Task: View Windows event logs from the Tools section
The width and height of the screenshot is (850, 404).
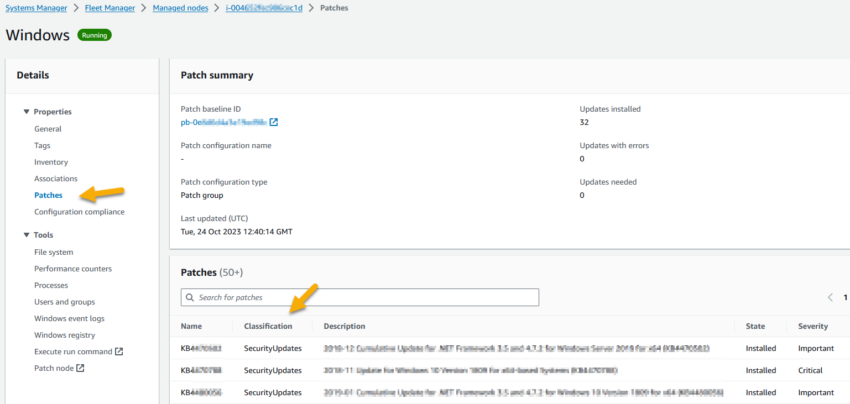Action: [69, 318]
